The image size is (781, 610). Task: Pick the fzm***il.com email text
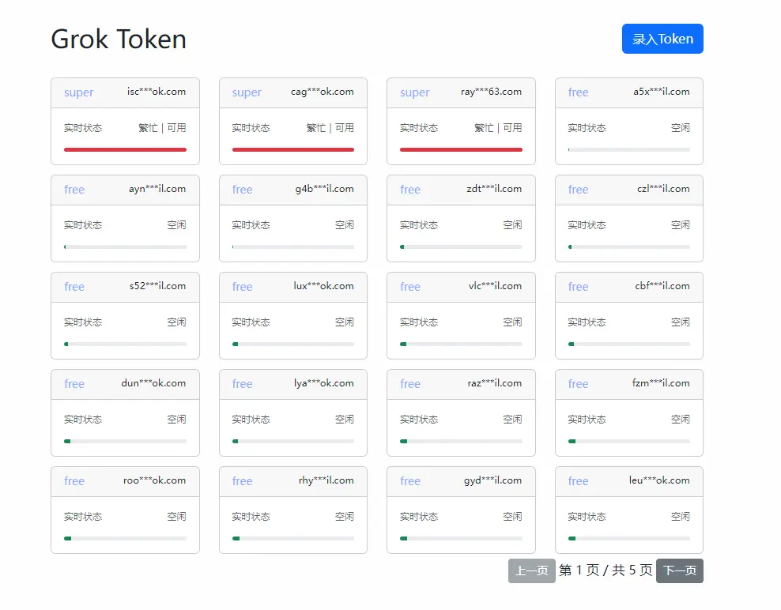point(661,383)
